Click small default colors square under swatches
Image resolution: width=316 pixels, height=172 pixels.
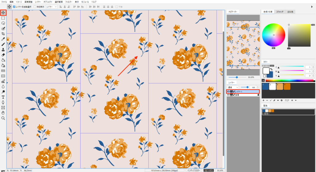264,76
